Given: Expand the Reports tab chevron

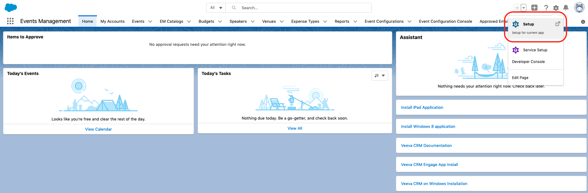Looking at the screenshot, I should point(355,22).
